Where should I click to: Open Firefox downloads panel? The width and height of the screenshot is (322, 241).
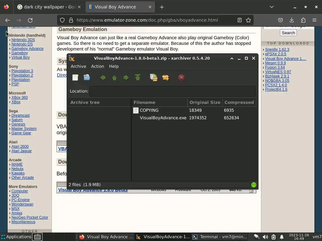[291, 20]
